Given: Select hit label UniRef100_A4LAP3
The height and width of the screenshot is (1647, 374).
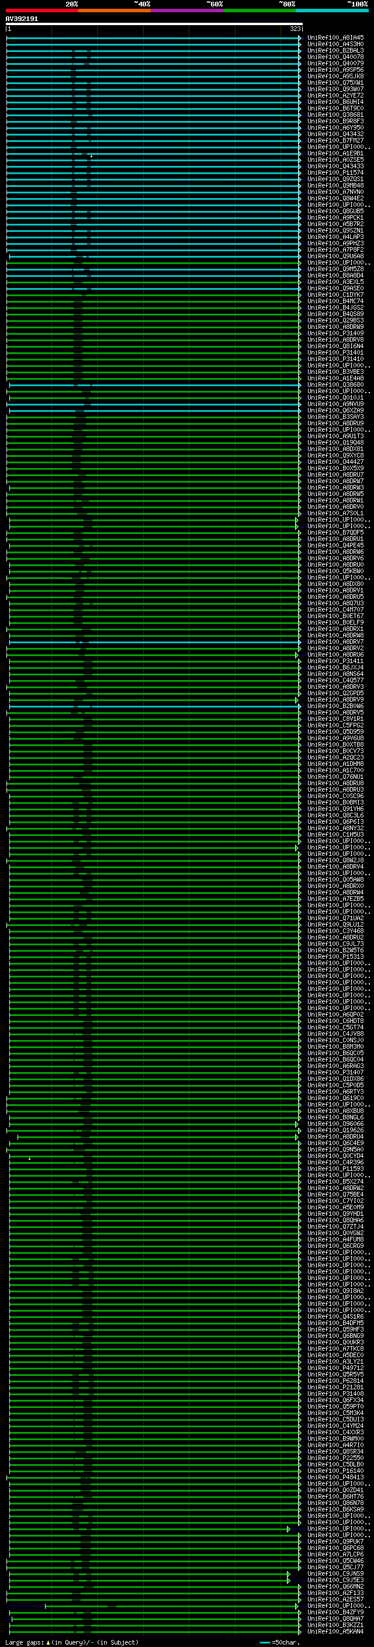Looking at the screenshot, I should [335, 237].
